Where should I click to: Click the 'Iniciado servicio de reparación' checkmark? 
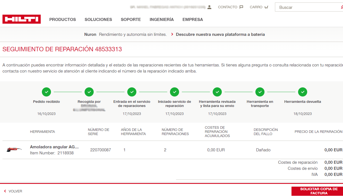[174, 92]
